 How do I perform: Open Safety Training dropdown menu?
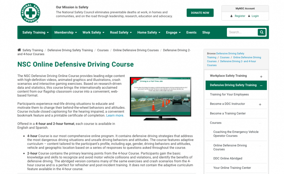tap(35, 33)
